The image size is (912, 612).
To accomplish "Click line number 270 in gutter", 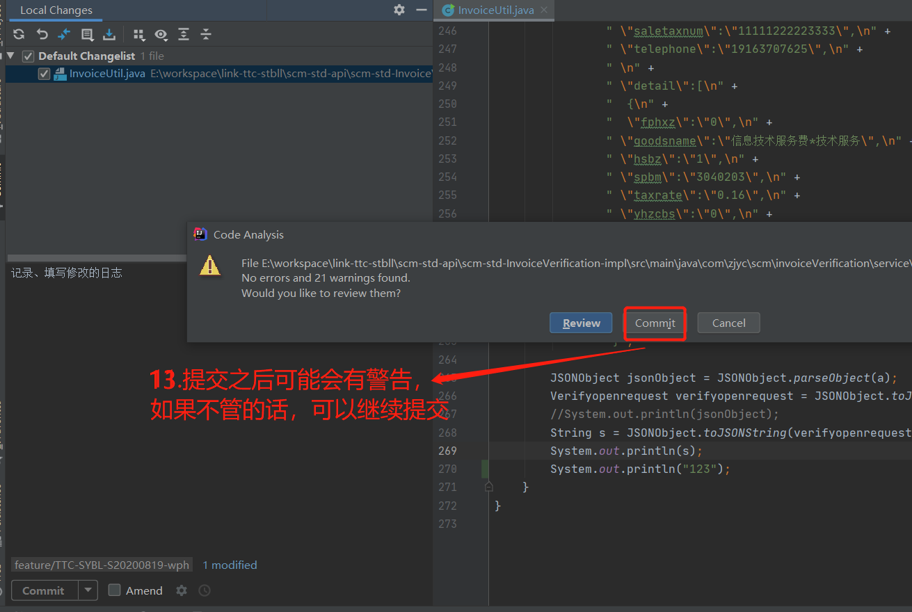I will (448, 469).
